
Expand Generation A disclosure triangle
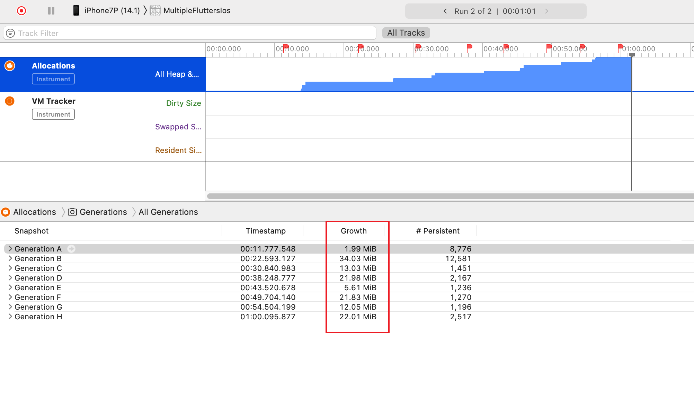(10, 249)
